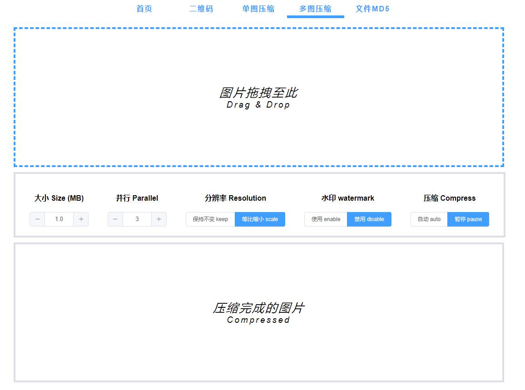Viewport: 525px width, 390px height.
Task: Click the Compressed output panel
Action: coord(259,313)
